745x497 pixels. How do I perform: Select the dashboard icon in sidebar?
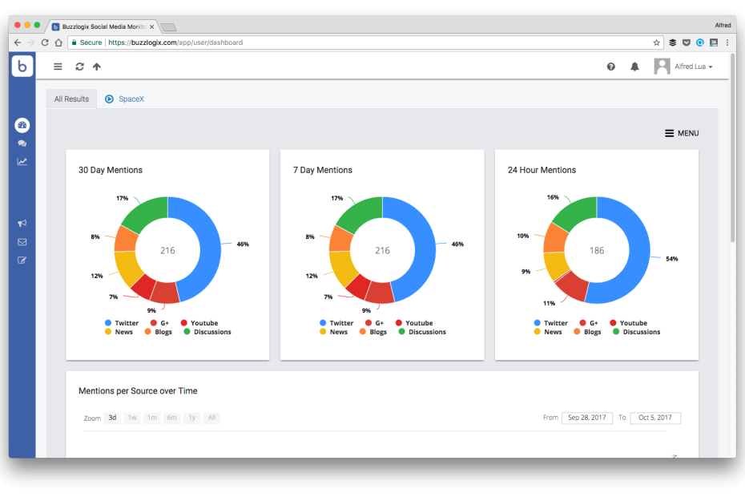pyautogui.click(x=22, y=125)
